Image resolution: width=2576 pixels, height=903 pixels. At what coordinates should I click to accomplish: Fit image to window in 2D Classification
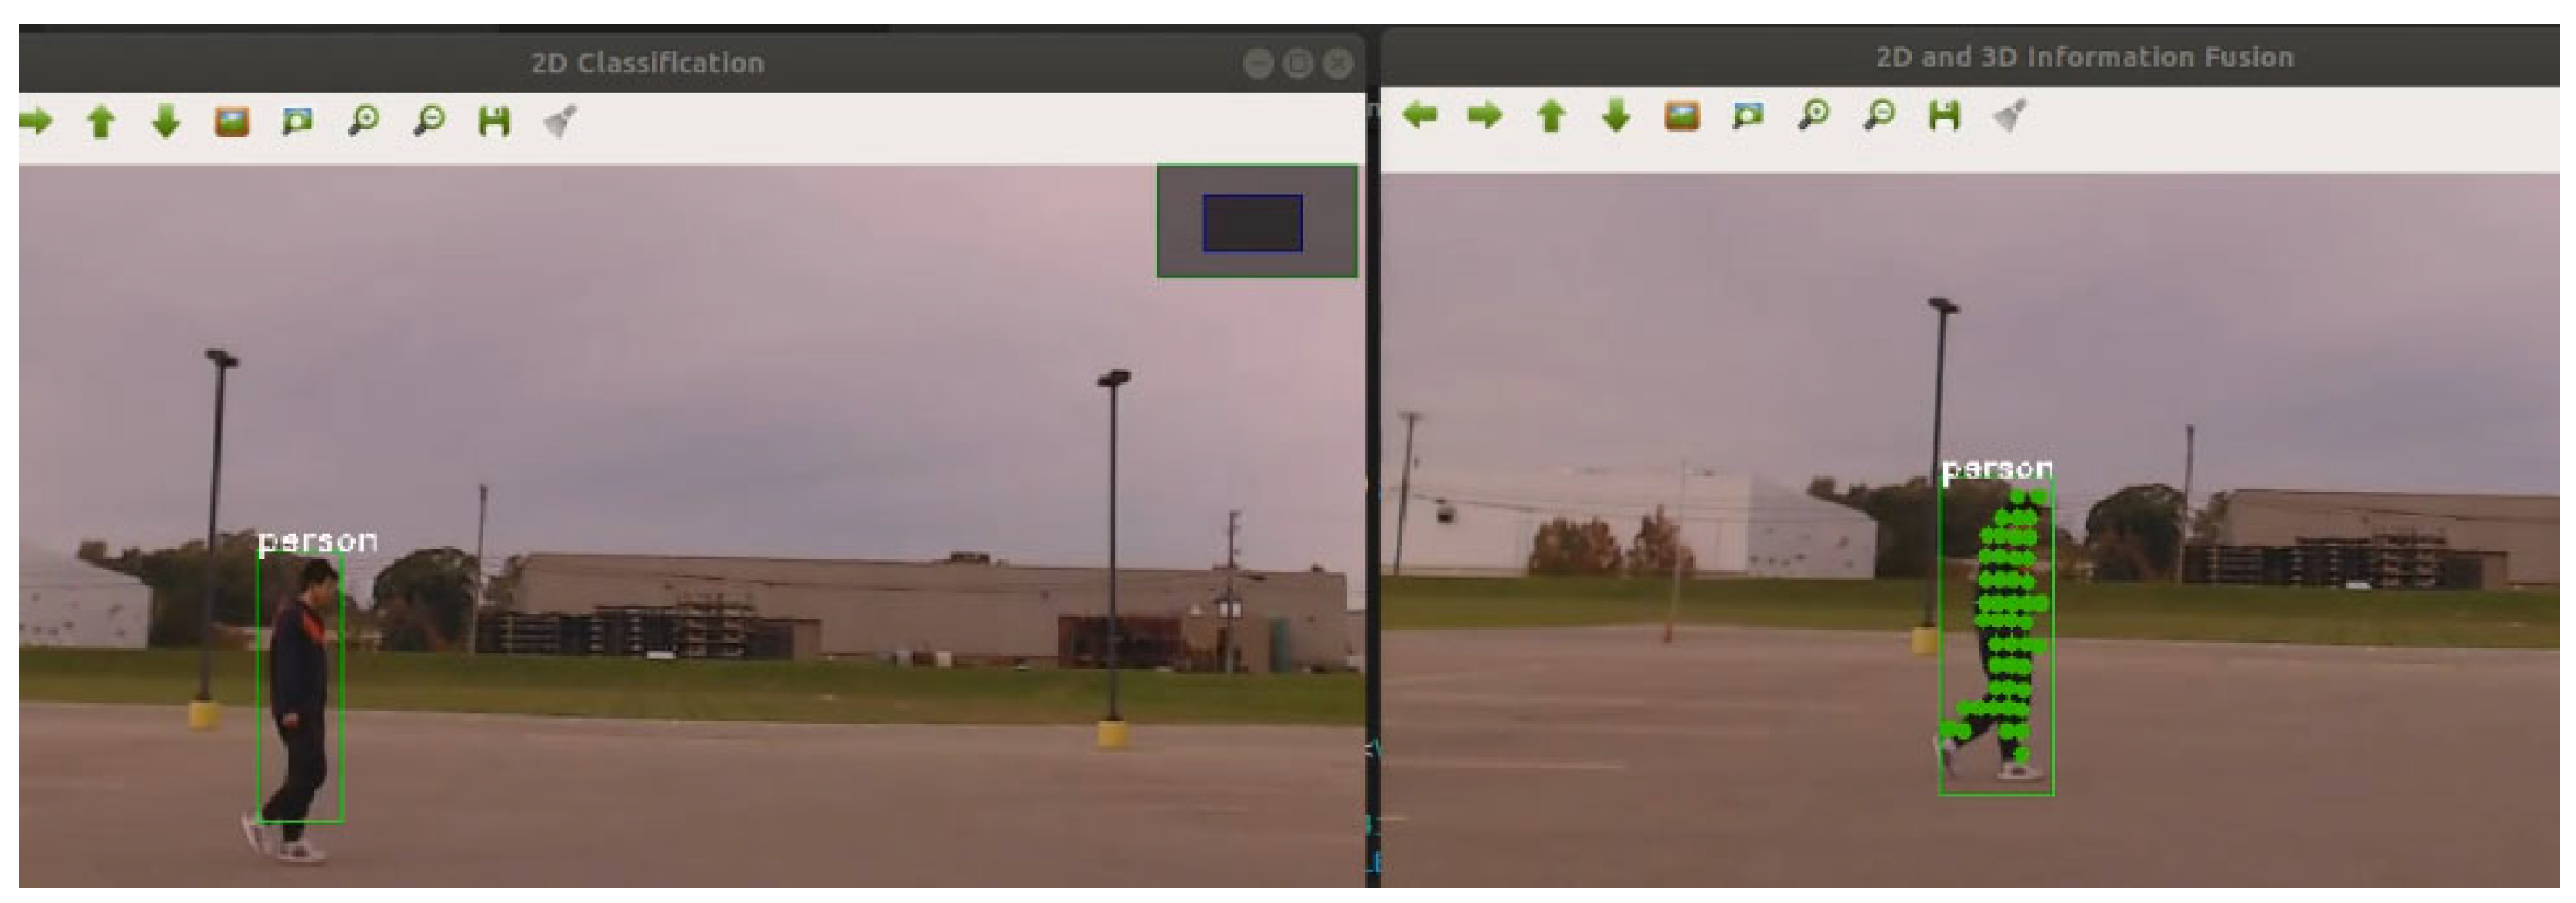pos(297,122)
